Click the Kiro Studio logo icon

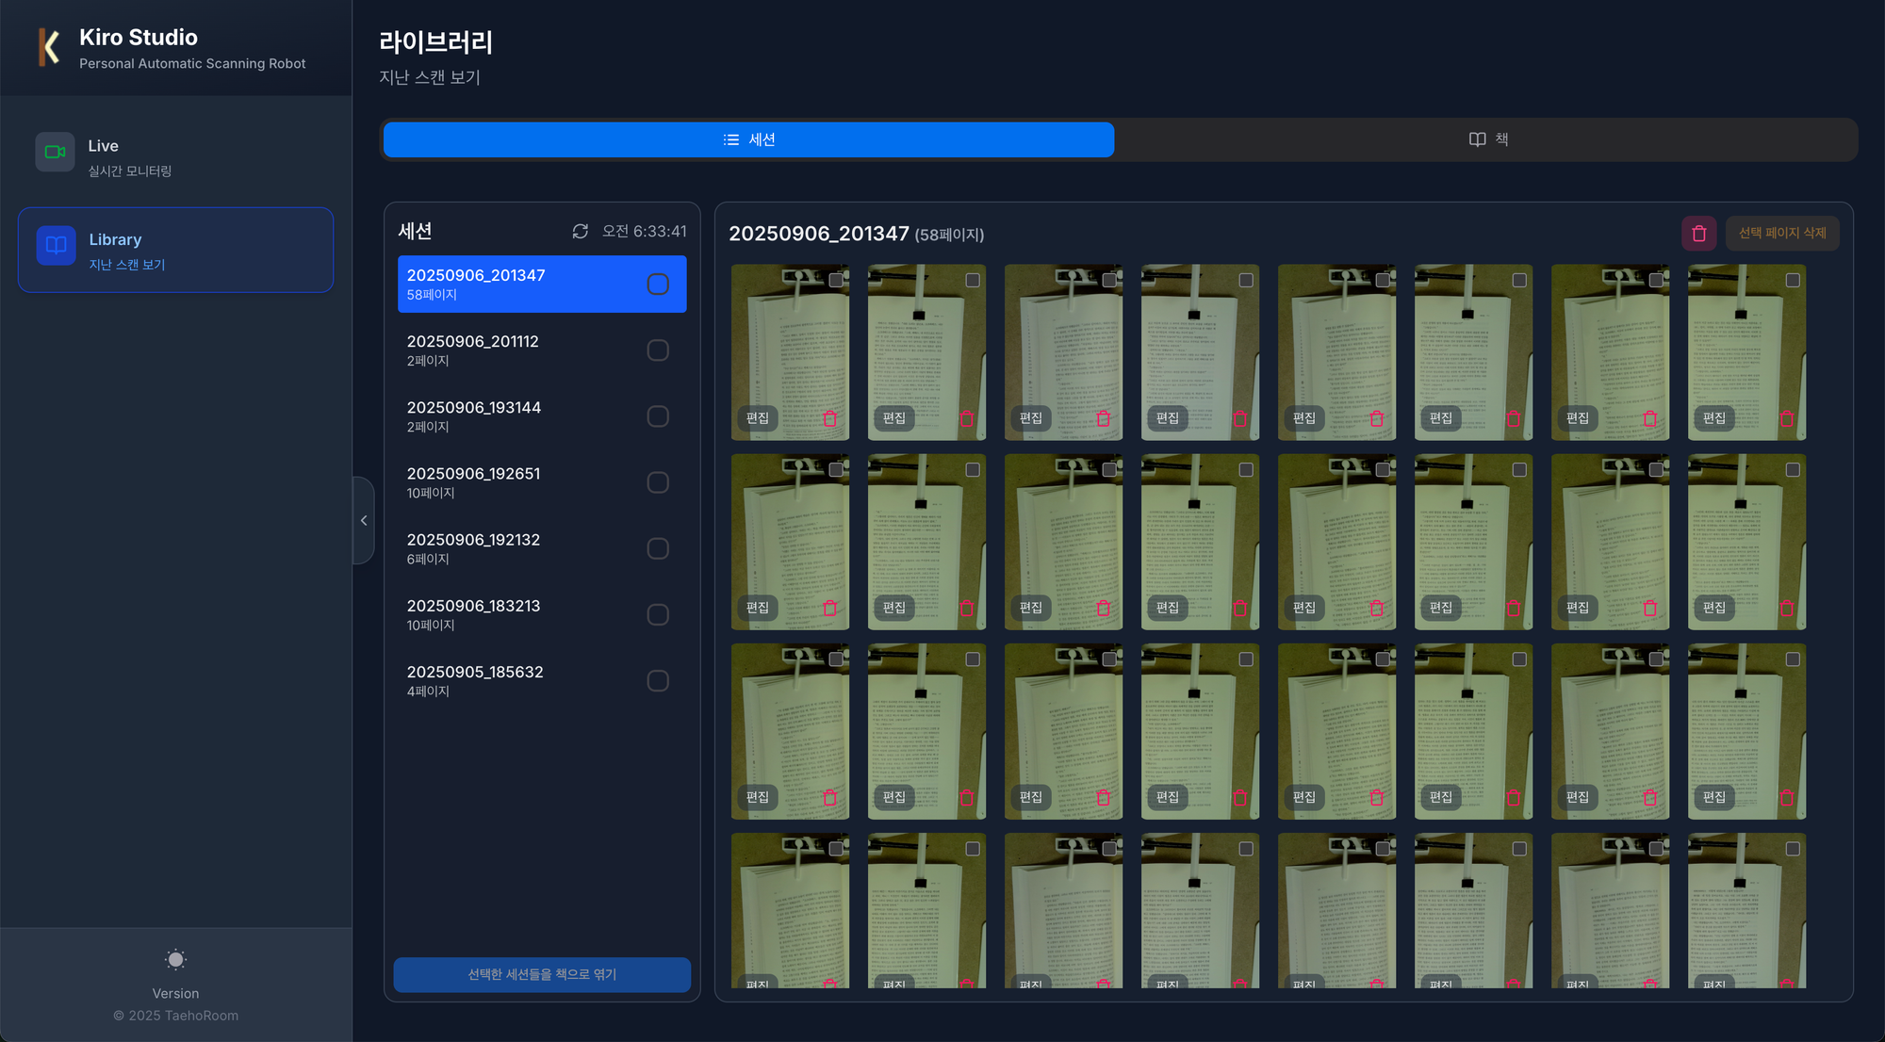point(49,47)
